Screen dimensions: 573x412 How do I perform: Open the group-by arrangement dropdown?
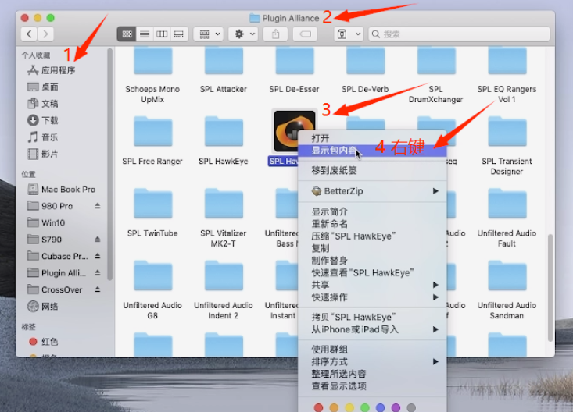[x=209, y=34]
